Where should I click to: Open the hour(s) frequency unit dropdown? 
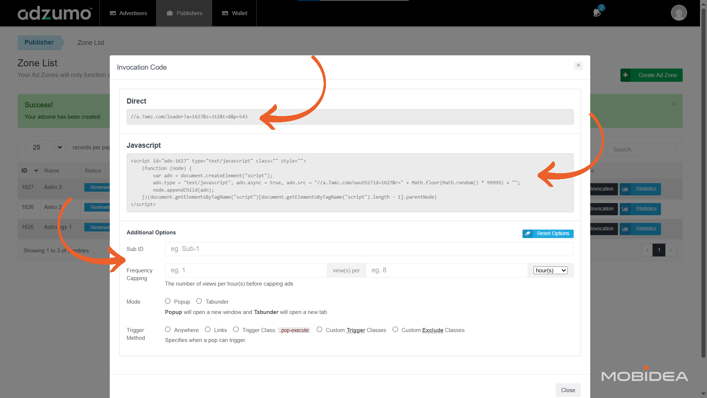click(550, 270)
